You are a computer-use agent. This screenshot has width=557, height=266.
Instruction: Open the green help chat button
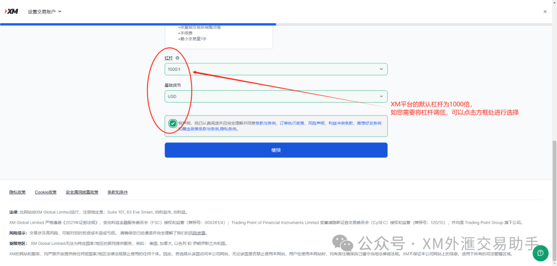[x=540, y=253]
